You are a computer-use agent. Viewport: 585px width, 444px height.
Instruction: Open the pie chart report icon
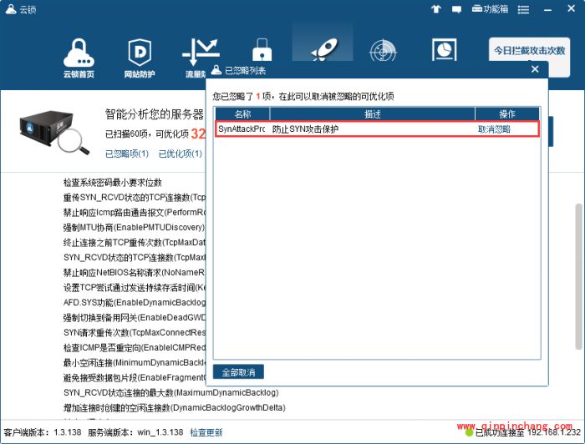coord(444,49)
